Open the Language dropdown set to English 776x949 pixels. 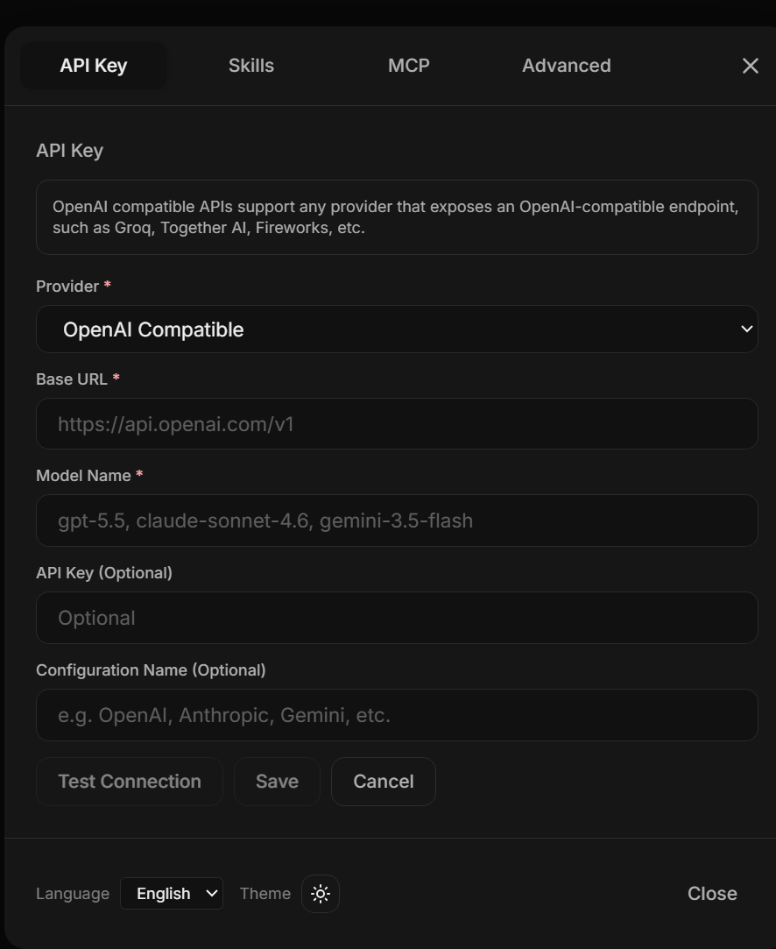172,893
